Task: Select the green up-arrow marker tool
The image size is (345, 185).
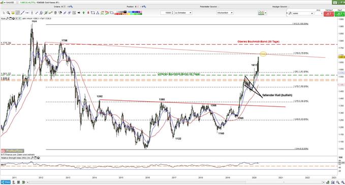Action: [84, 13]
